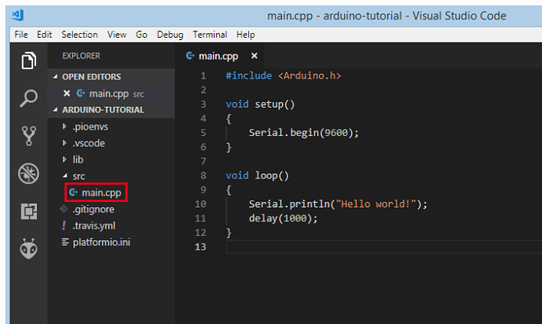Select the main.cpp editor tab
Screen dimensions: 542x324
tap(218, 56)
